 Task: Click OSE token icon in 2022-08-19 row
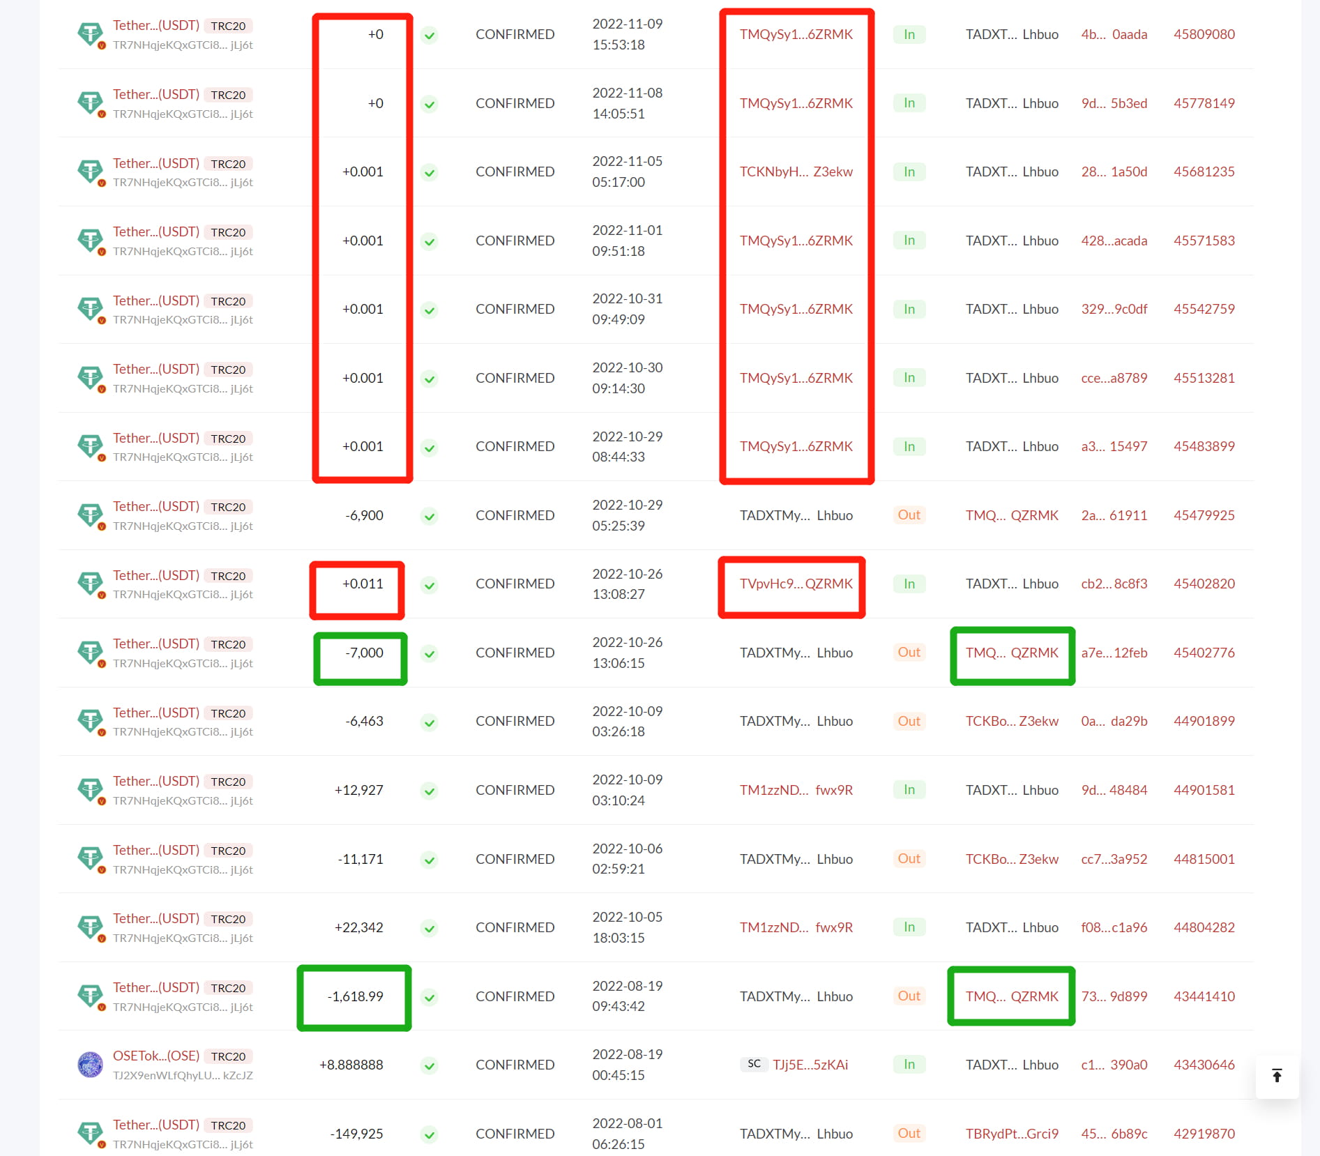[91, 1065]
